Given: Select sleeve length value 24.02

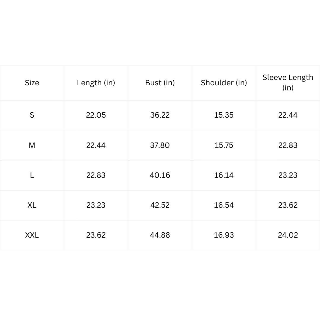Looking at the screenshot, I should click(x=288, y=235).
